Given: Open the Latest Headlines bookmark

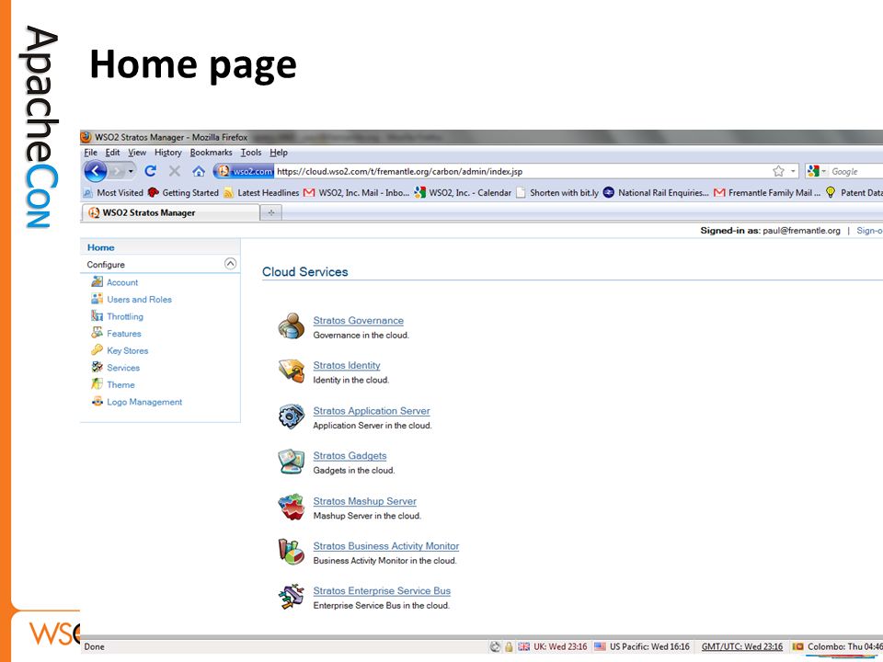Looking at the screenshot, I should pos(261,192).
